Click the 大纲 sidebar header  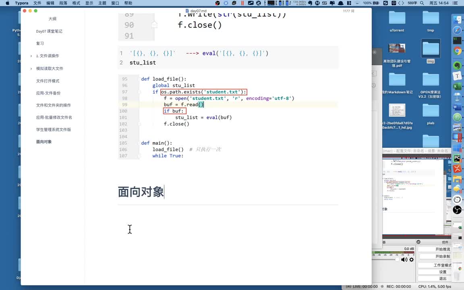coord(52,19)
